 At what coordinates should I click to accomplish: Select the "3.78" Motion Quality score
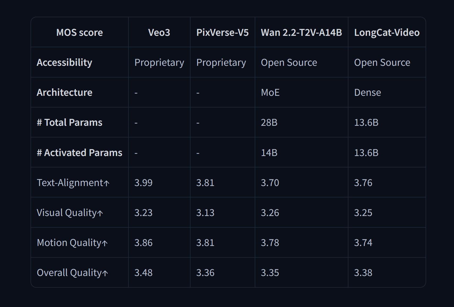pos(270,243)
